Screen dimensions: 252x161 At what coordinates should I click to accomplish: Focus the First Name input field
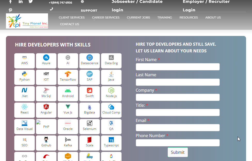pos(178,67)
